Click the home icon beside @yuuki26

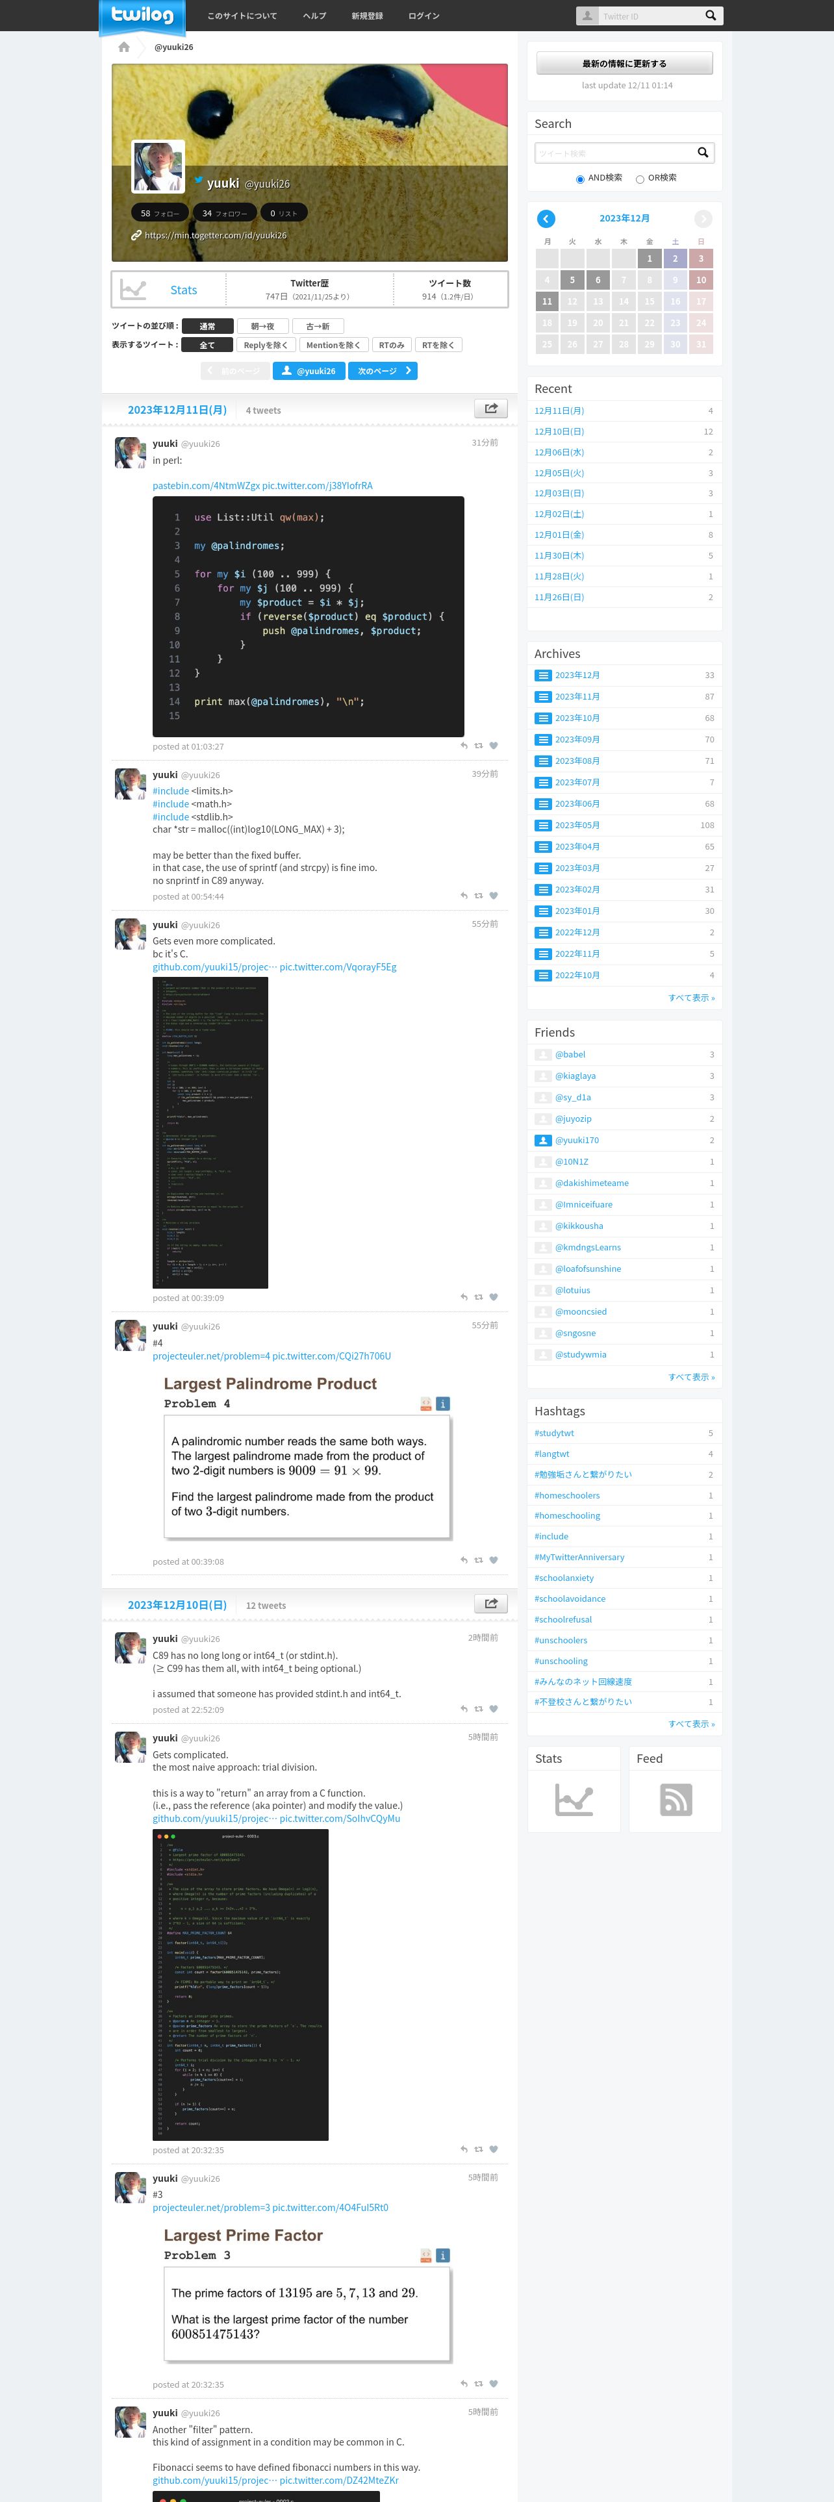coord(123,47)
